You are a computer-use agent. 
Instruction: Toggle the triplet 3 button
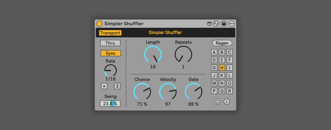117,86
